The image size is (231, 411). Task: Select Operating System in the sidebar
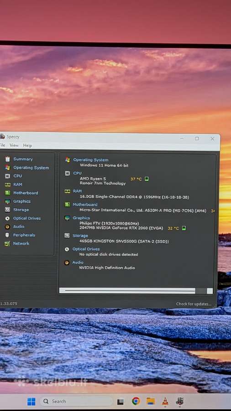pos(31,168)
